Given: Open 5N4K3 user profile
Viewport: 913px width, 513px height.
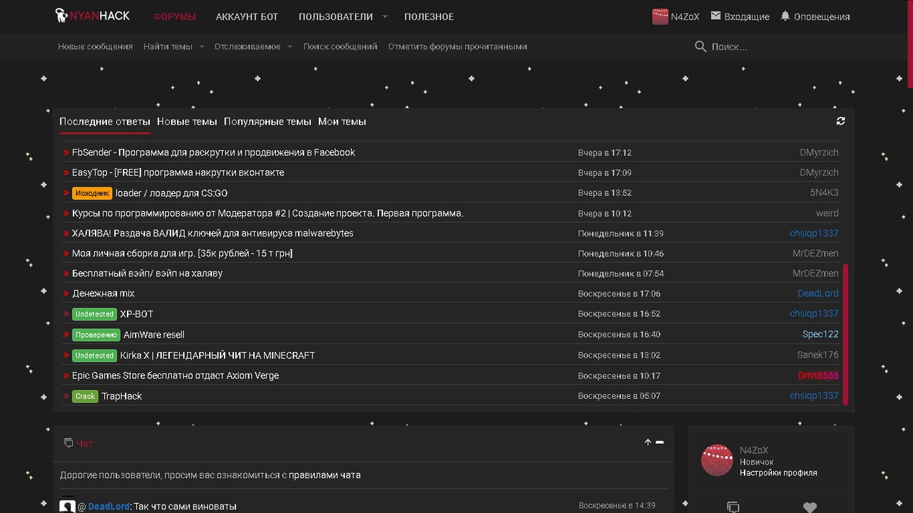Looking at the screenshot, I should click(825, 193).
